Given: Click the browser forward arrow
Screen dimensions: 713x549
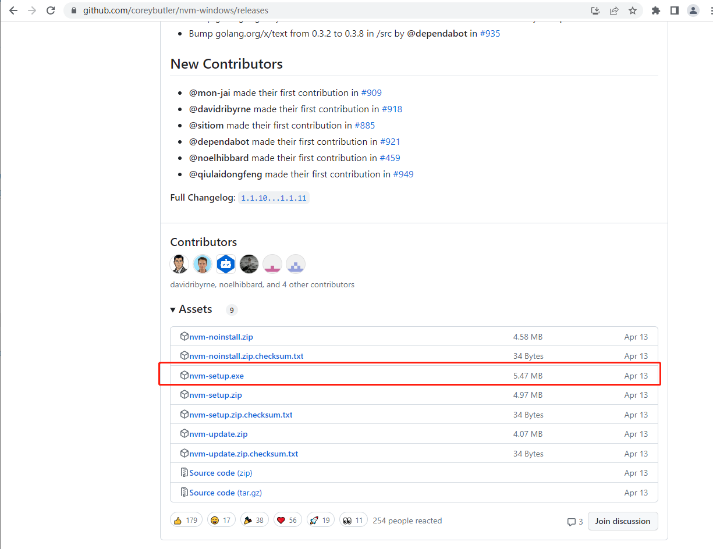Looking at the screenshot, I should click(x=32, y=10).
